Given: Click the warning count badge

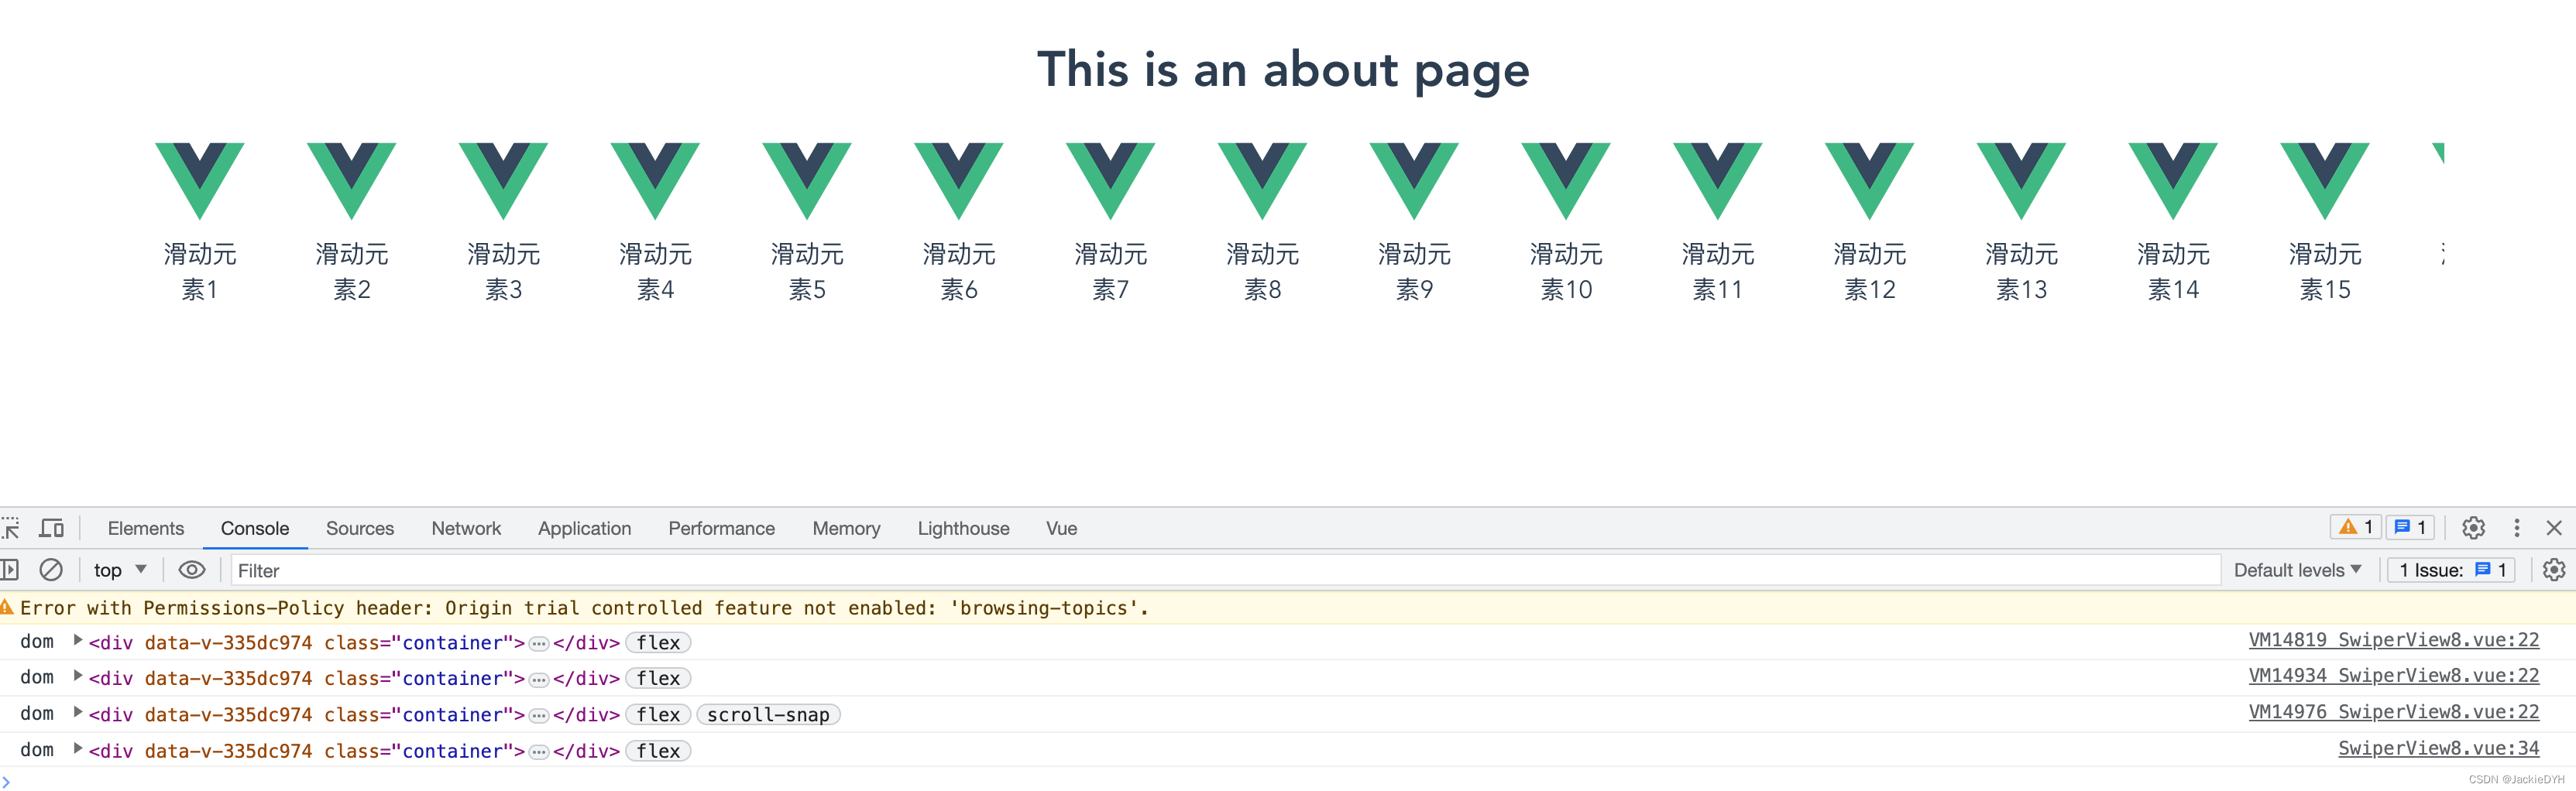Looking at the screenshot, I should coord(2355,527).
